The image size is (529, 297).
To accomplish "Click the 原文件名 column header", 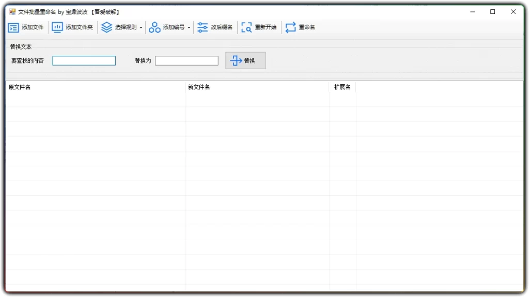I will click(96, 87).
